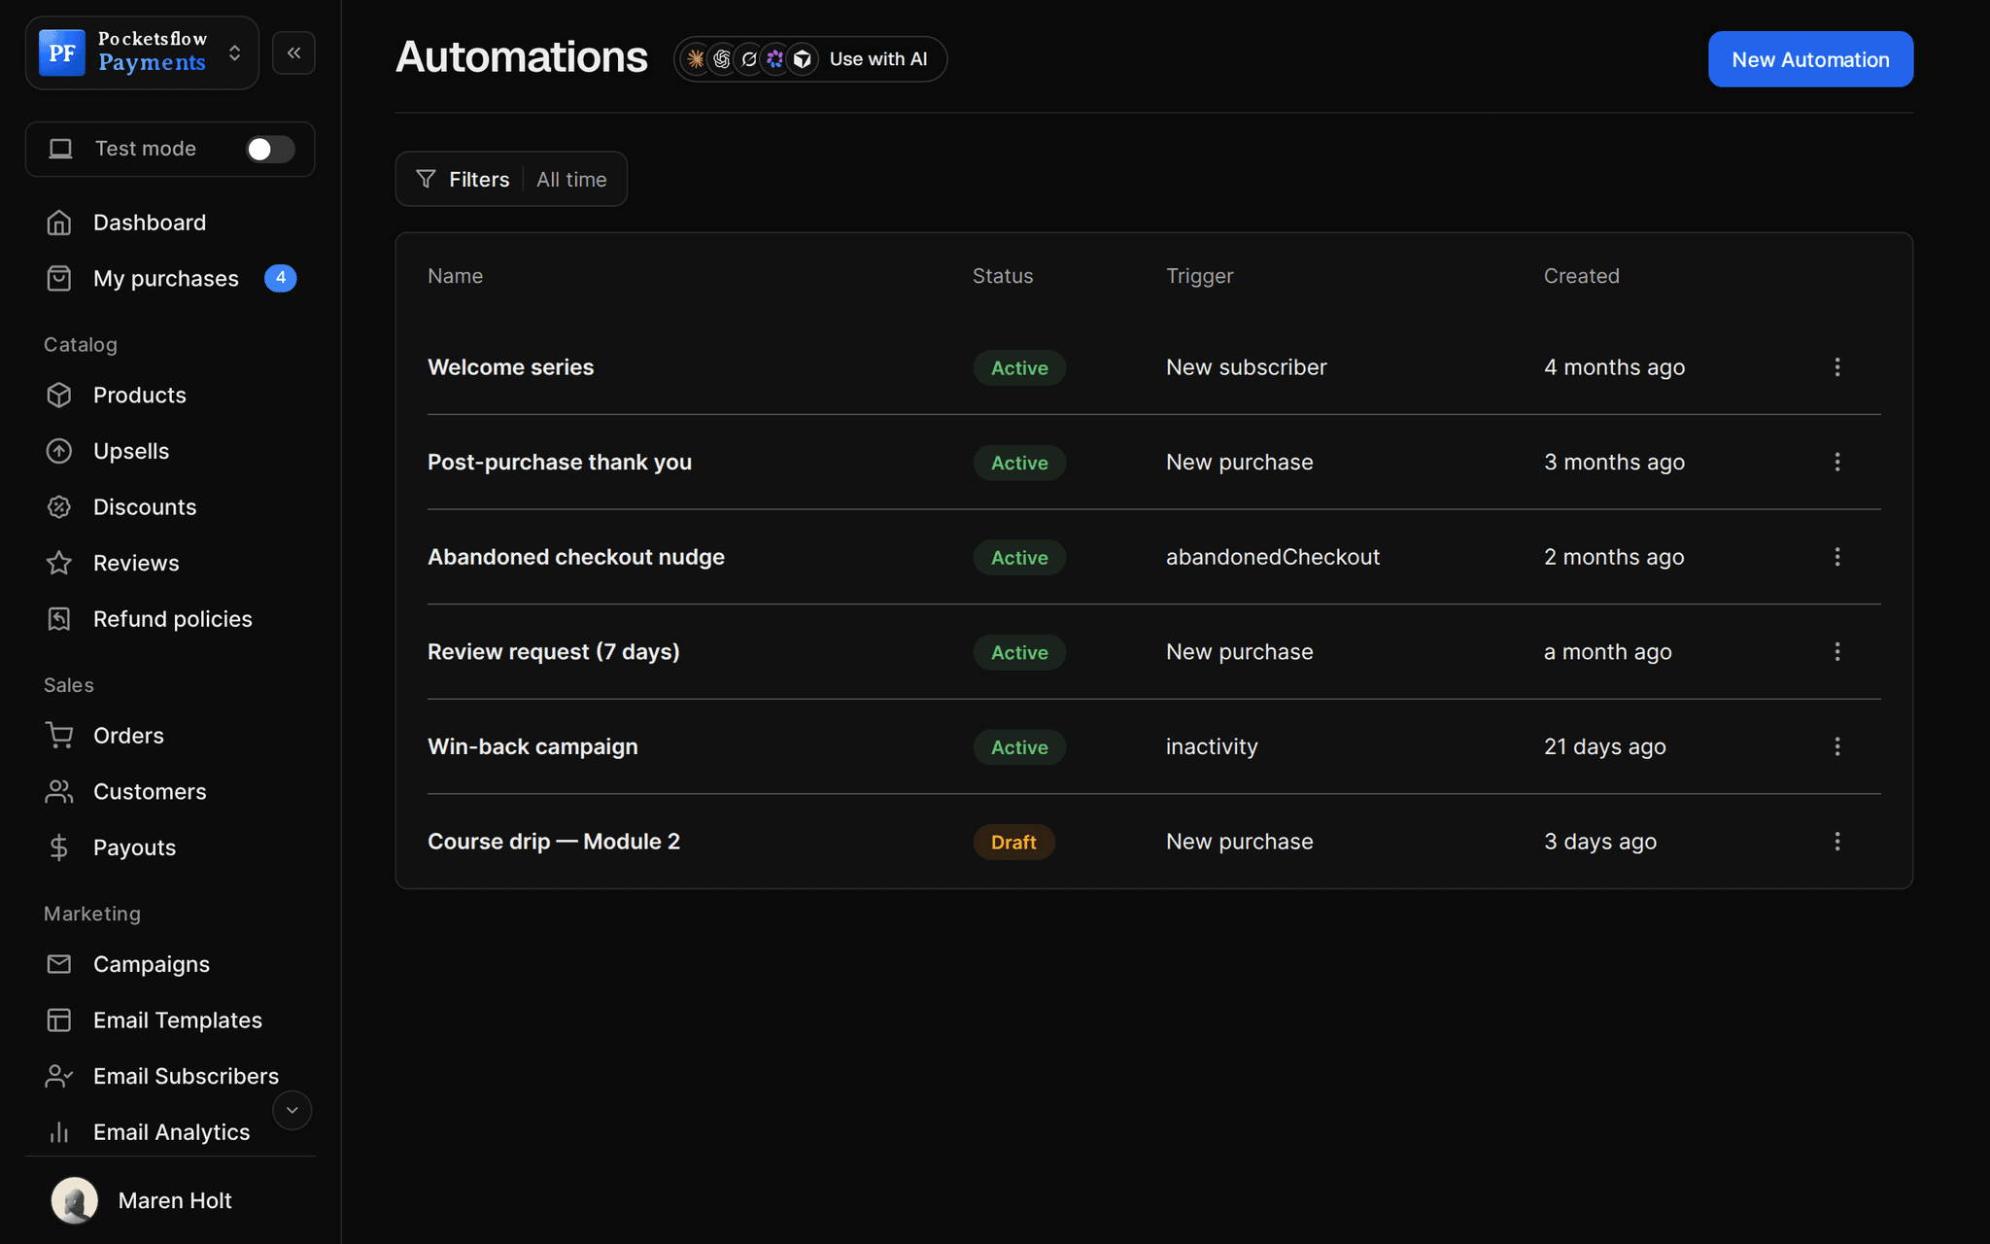Screen dimensions: 1990x1244
Task: Change the All time date range
Action: click(x=572, y=180)
